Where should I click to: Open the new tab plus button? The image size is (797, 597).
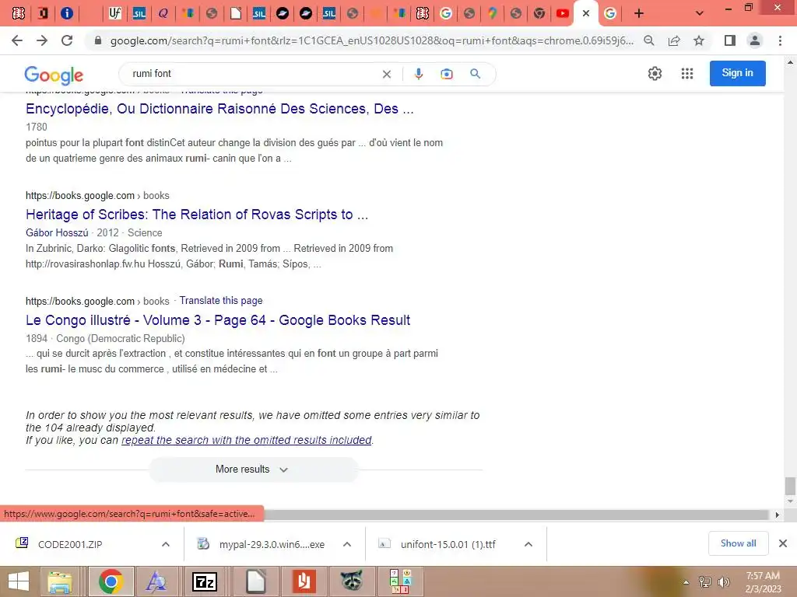(x=639, y=14)
